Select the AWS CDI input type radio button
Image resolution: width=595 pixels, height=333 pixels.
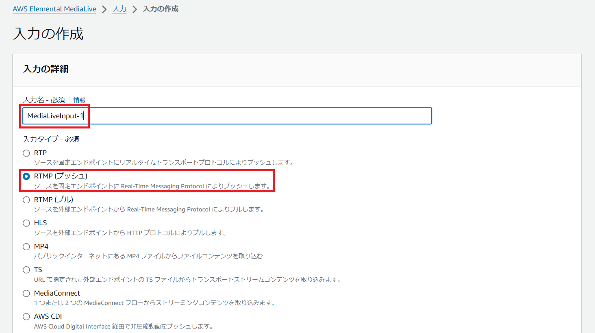pos(26,317)
